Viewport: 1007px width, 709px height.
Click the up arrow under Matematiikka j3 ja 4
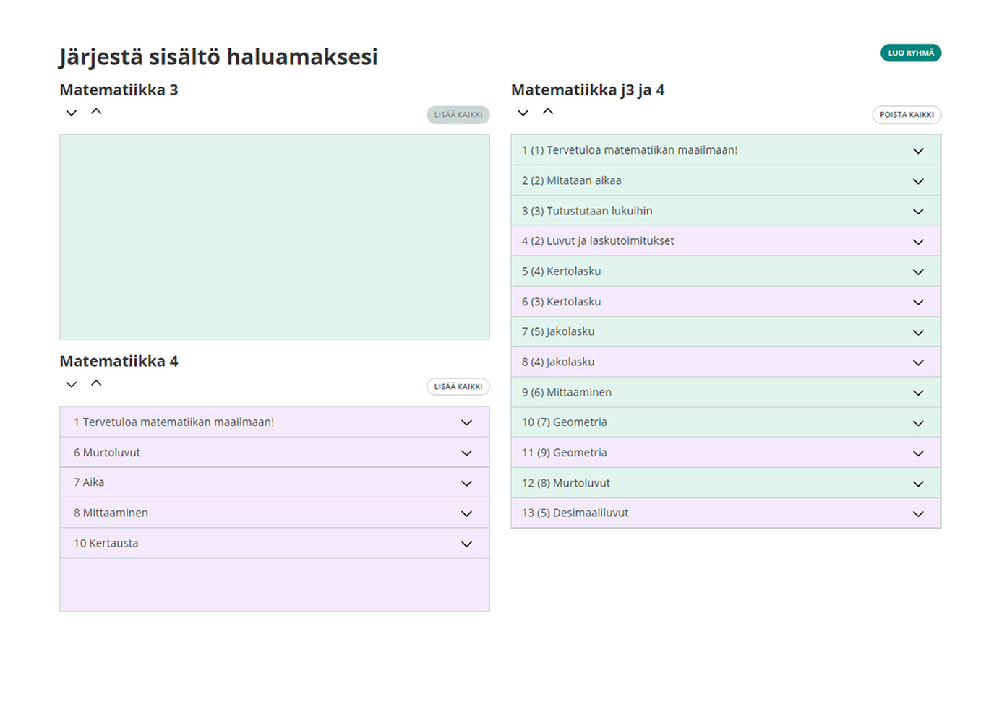pos(548,112)
